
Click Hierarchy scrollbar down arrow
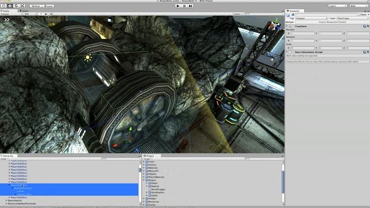140,204
